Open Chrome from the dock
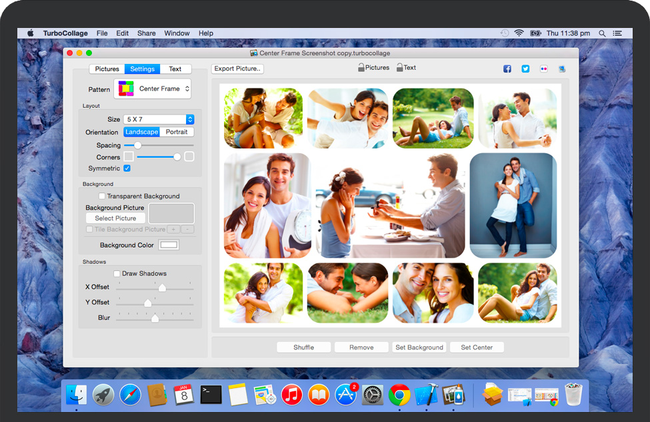 [399, 395]
